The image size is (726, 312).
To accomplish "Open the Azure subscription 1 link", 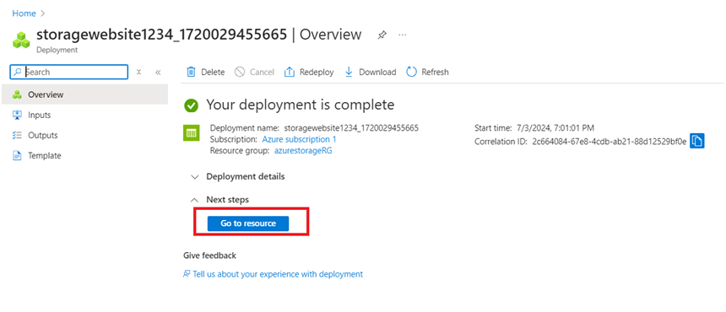I will 299,139.
